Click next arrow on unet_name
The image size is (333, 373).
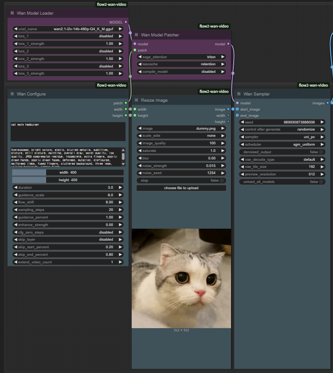coord(121,29)
